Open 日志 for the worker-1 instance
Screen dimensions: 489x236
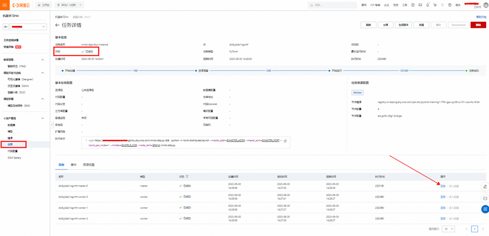[x=443, y=208]
